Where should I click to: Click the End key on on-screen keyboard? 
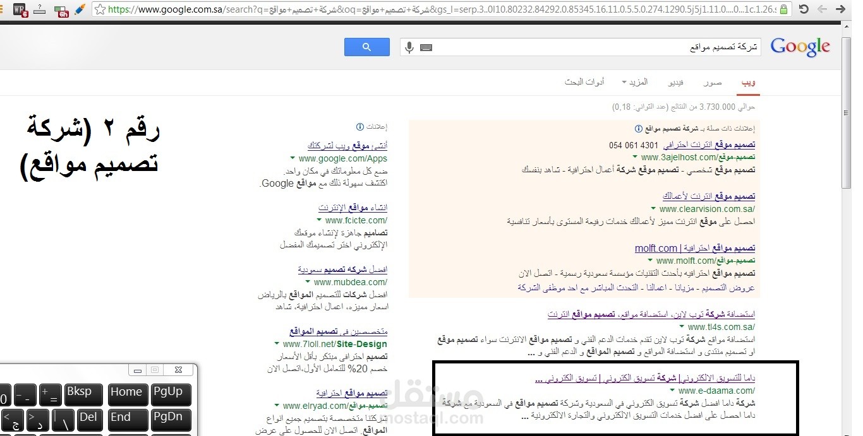[x=128, y=420]
